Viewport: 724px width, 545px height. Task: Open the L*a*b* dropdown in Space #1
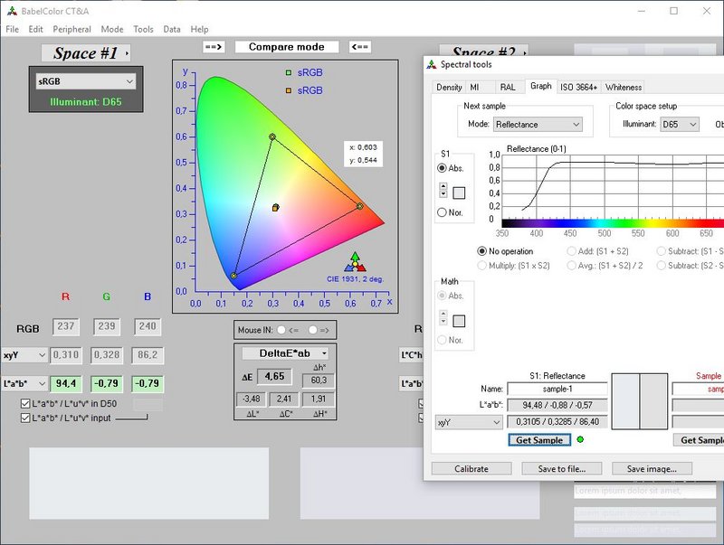coord(24,383)
